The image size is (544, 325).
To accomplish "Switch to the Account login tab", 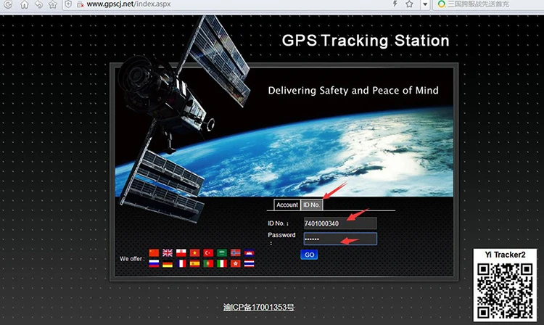I will pyautogui.click(x=287, y=205).
